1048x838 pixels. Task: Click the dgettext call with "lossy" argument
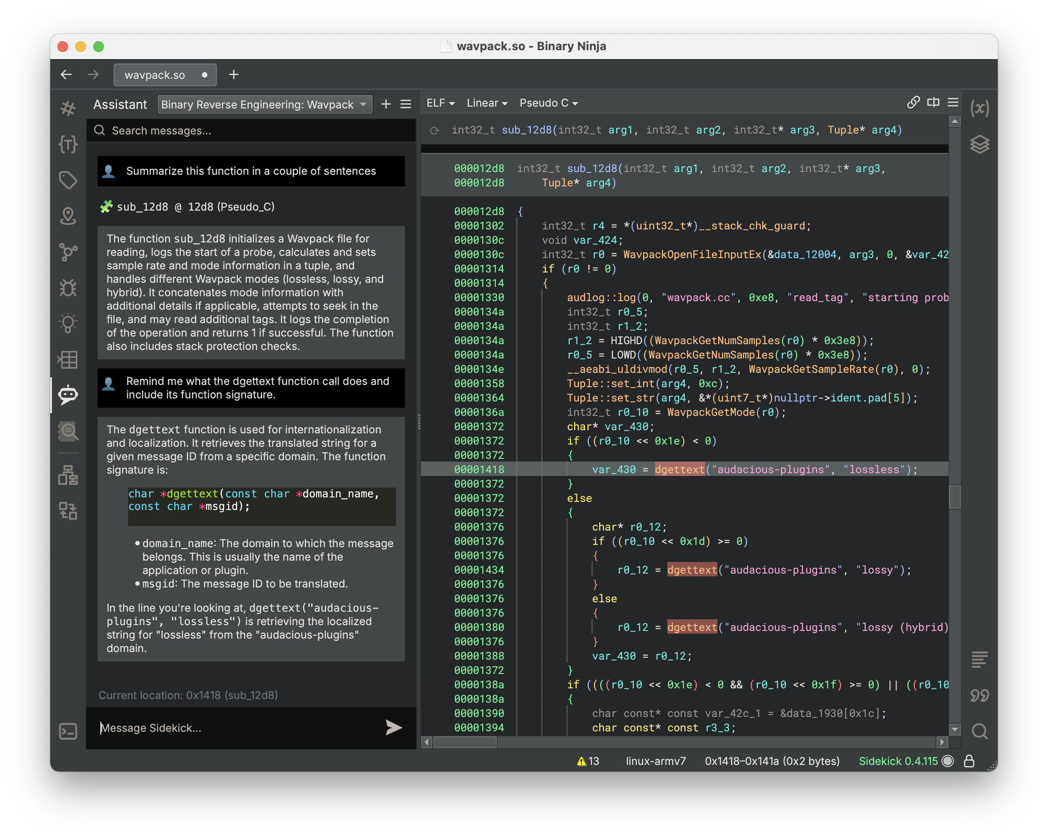(692, 570)
